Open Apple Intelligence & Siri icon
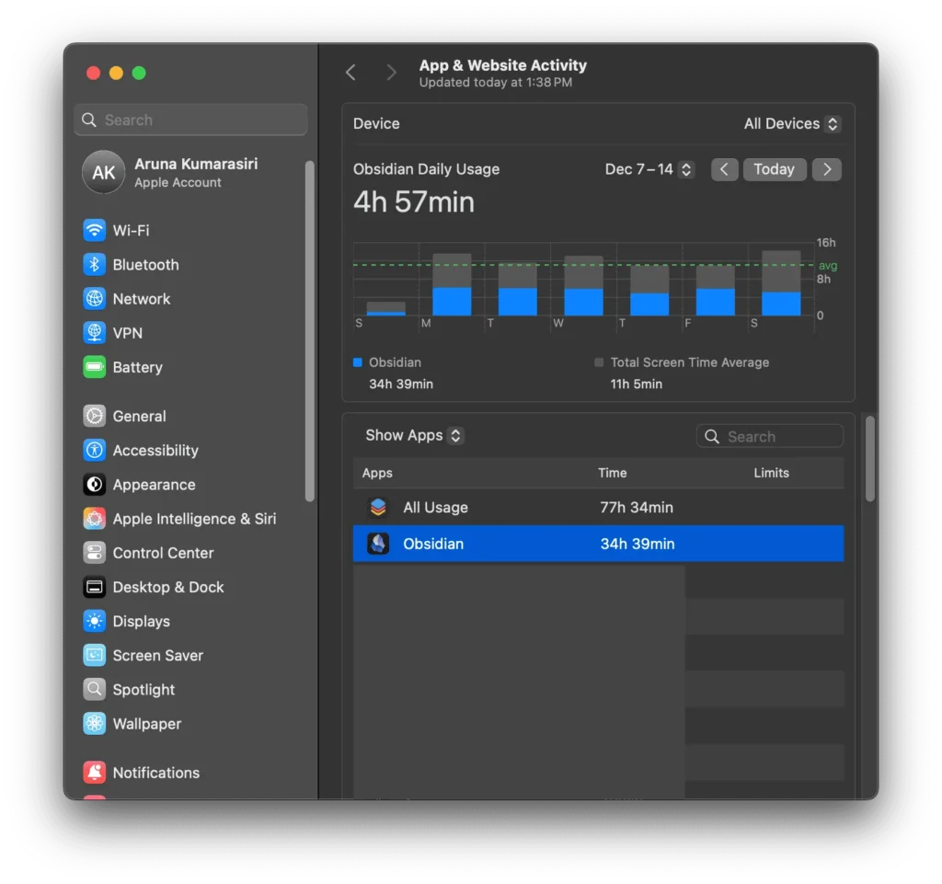This screenshot has width=942, height=884. click(94, 519)
